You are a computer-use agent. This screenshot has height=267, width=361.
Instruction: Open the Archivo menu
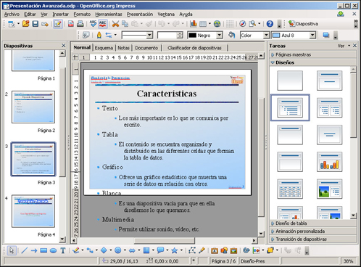[x=12, y=15]
